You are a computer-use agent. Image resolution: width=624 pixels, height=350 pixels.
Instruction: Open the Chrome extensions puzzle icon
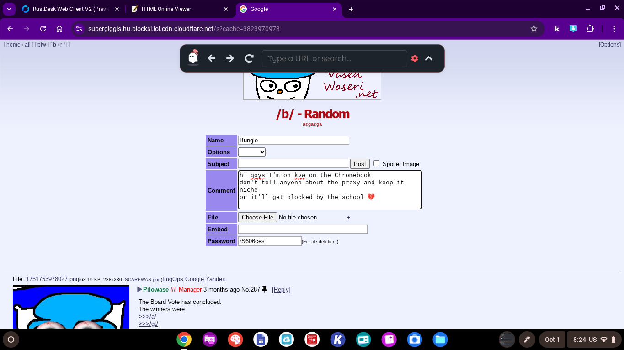(x=590, y=29)
